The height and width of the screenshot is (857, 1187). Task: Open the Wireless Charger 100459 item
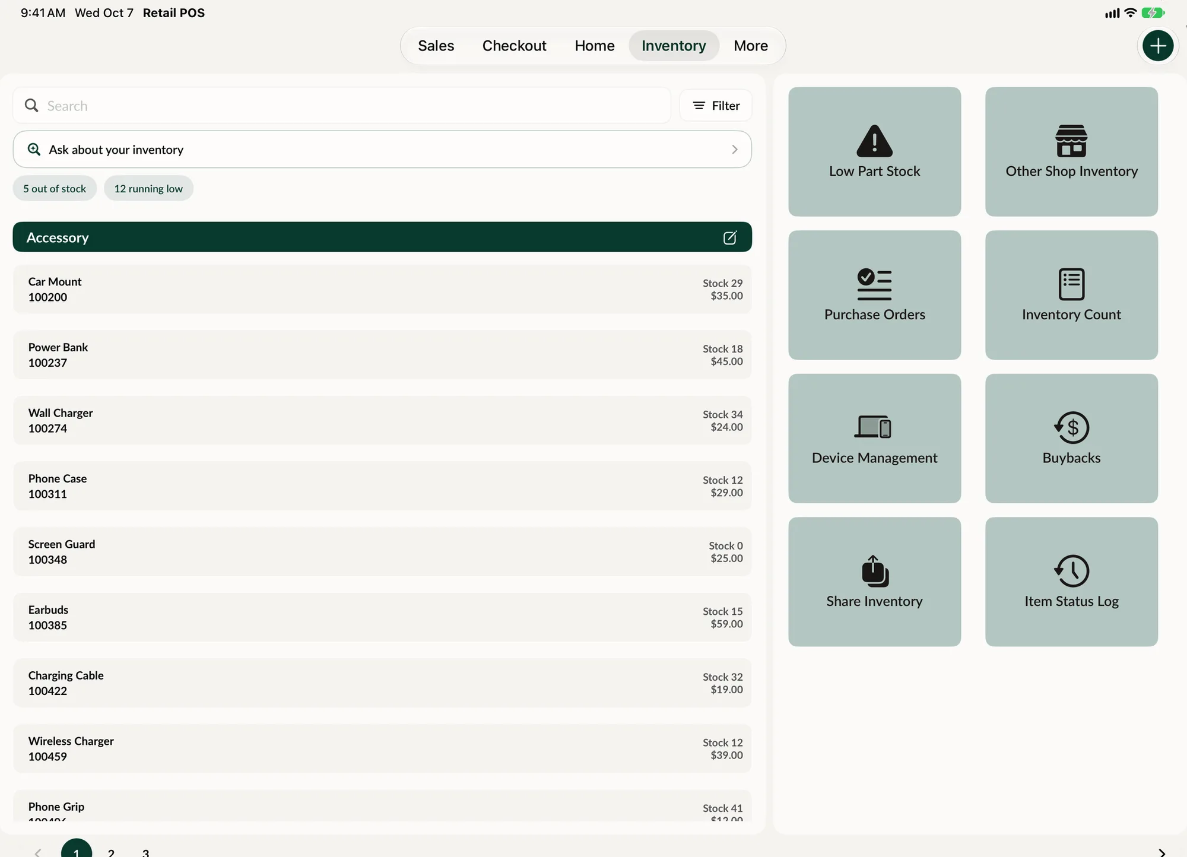[x=382, y=748]
